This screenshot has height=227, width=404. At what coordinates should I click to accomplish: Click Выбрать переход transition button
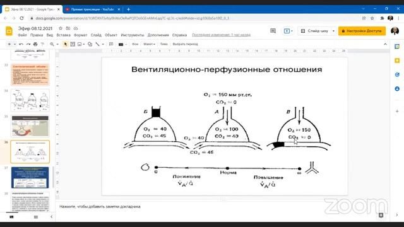(x=185, y=44)
